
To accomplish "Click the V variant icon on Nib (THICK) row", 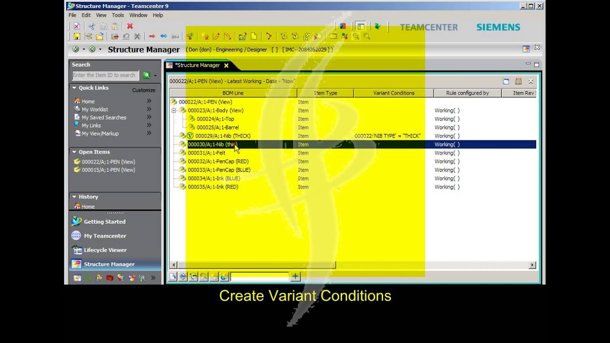I will coord(190,136).
